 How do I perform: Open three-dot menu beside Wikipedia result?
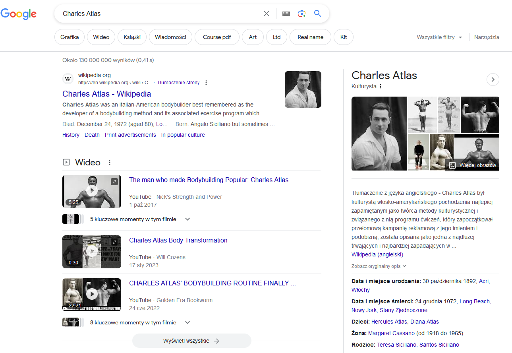[206, 83]
